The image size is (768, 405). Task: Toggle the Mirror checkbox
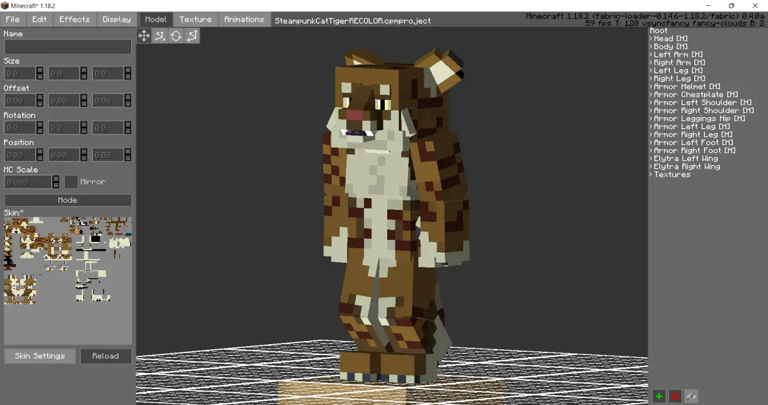coord(71,182)
